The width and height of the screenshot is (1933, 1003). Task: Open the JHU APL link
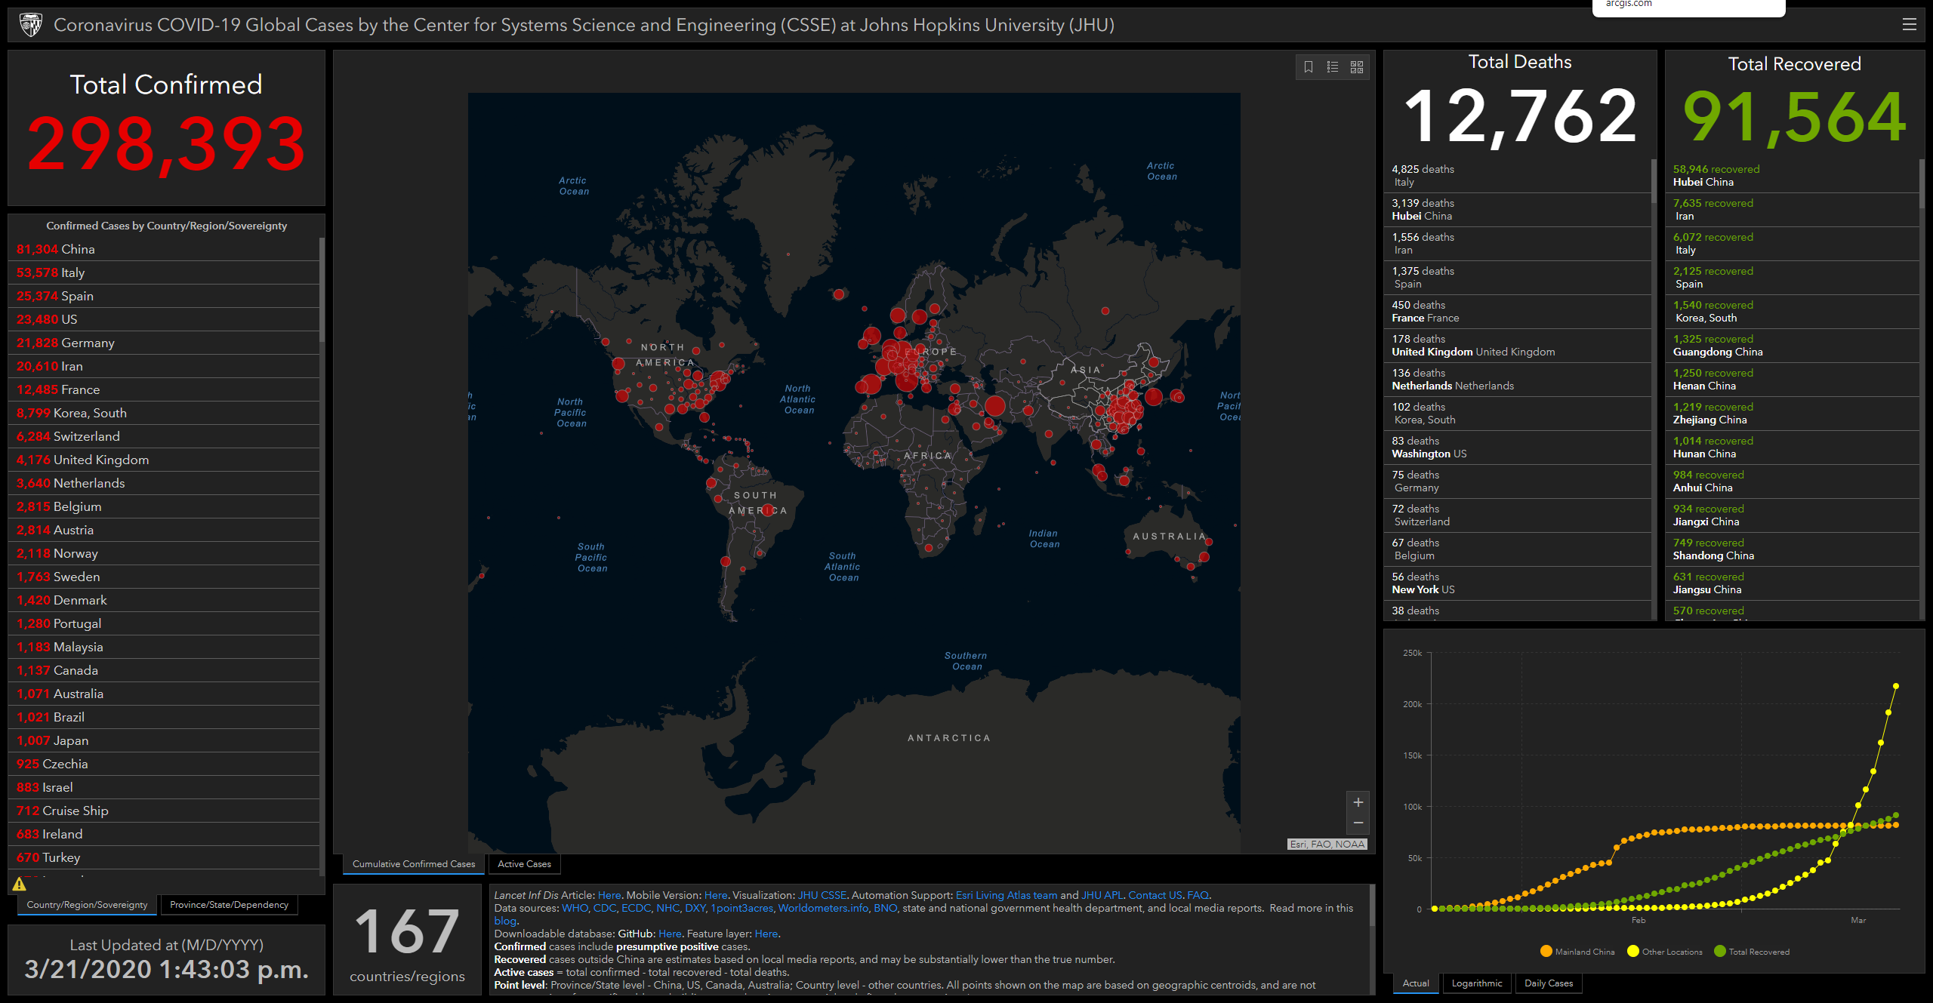[1102, 895]
